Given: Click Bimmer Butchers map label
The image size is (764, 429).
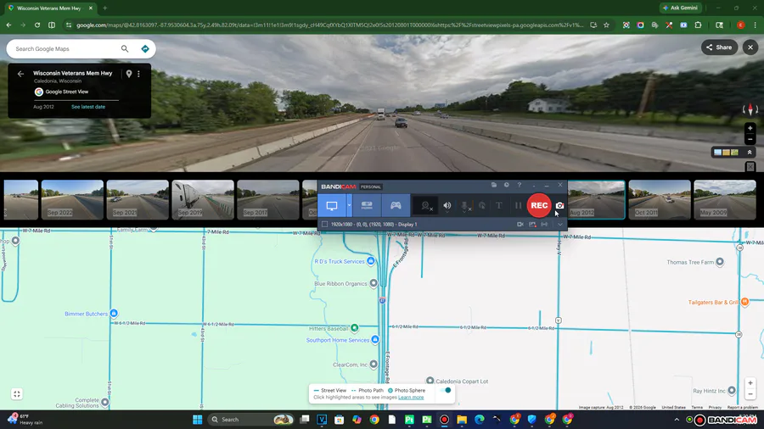Looking at the screenshot, I should (x=87, y=314).
